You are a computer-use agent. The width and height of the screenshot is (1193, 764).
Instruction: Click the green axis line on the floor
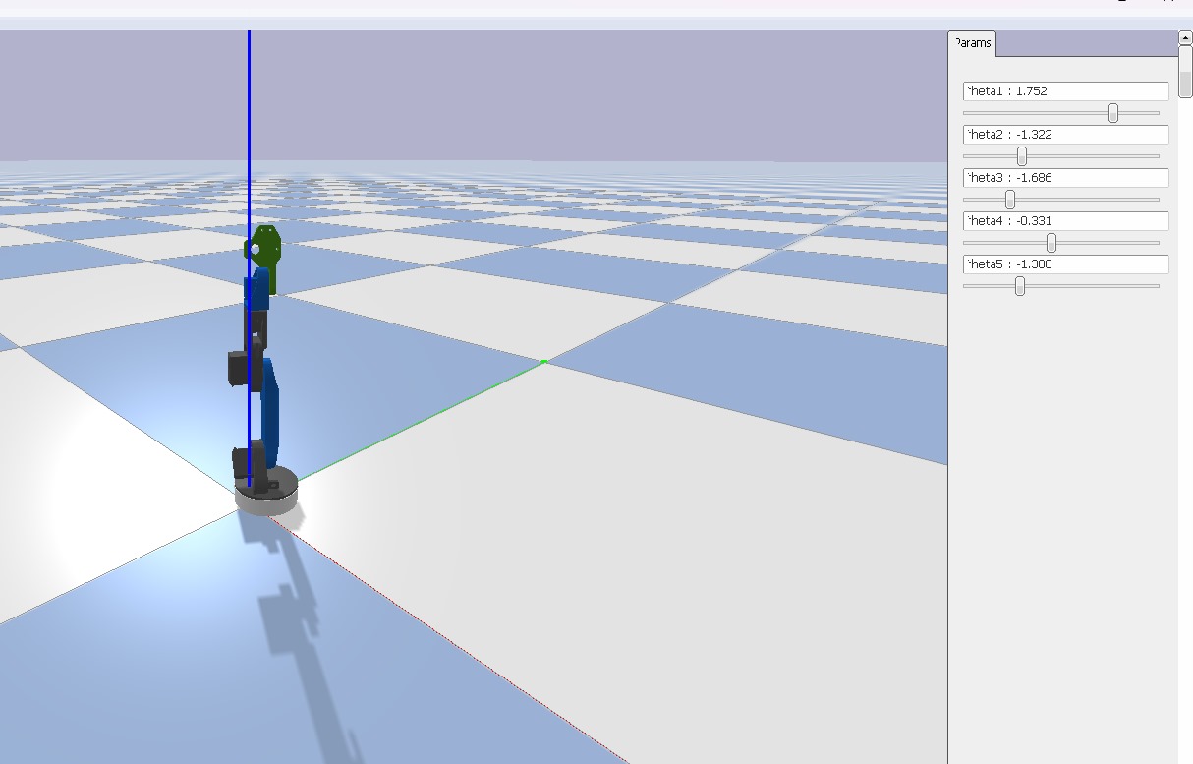pos(423,421)
